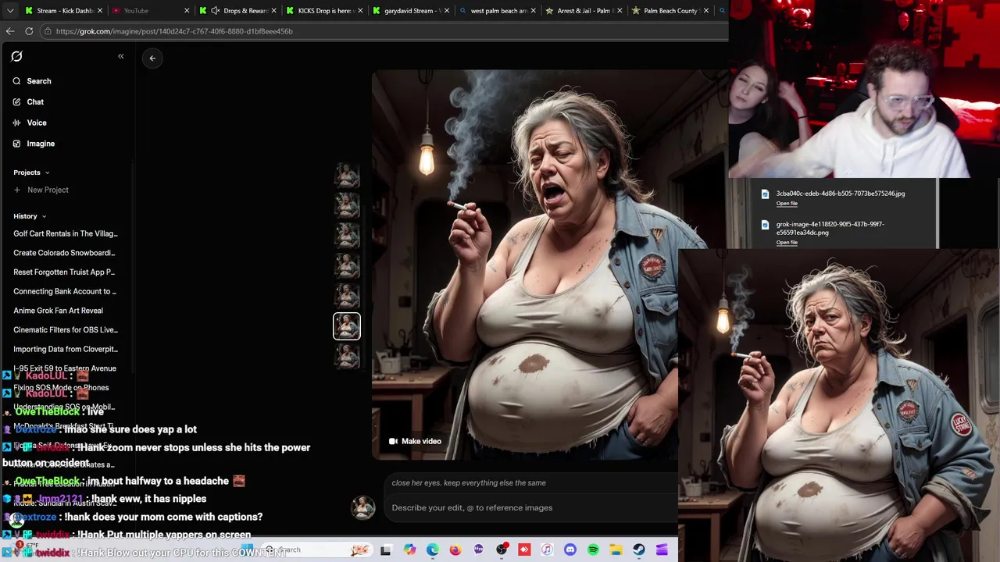Open file link under grok-image png download

pos(787,243)
